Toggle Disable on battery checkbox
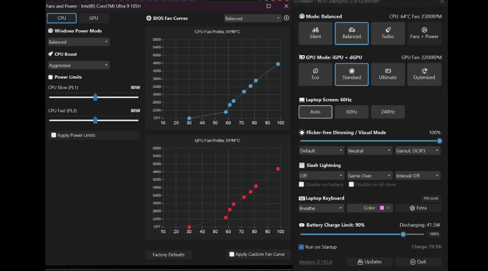The width and height of the screenshot is (488, 271). 301,184
